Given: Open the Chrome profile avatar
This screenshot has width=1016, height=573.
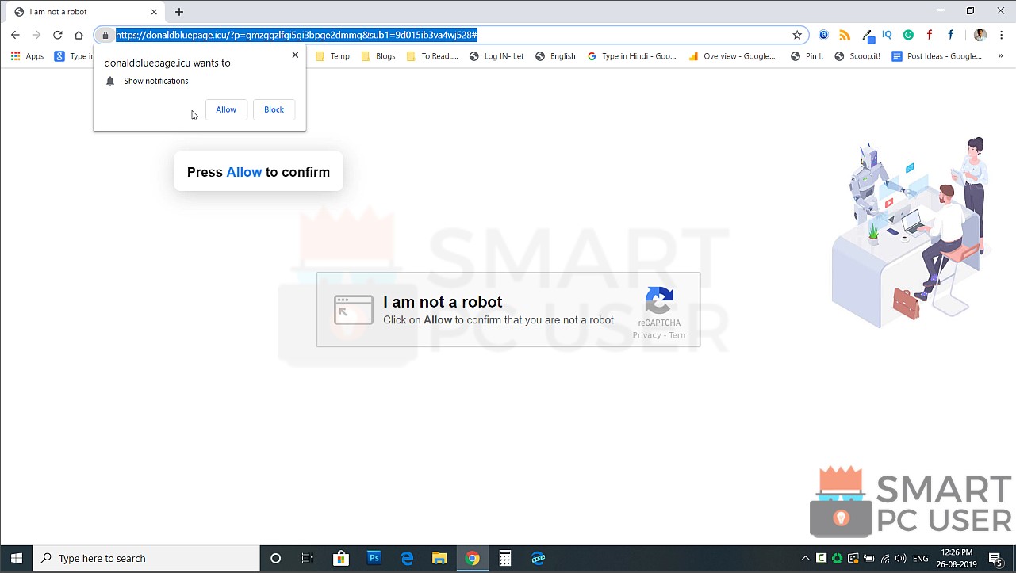Looking at the screenshot, I should pyautogui.click(x=979, y=35).
